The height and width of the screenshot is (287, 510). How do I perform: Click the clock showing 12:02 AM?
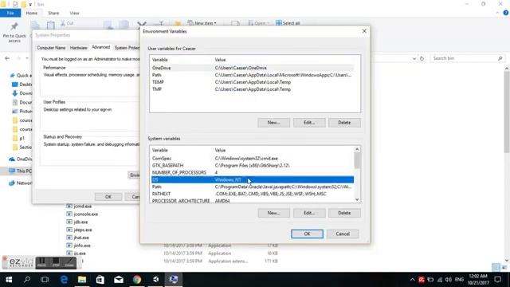coord(478,280)
